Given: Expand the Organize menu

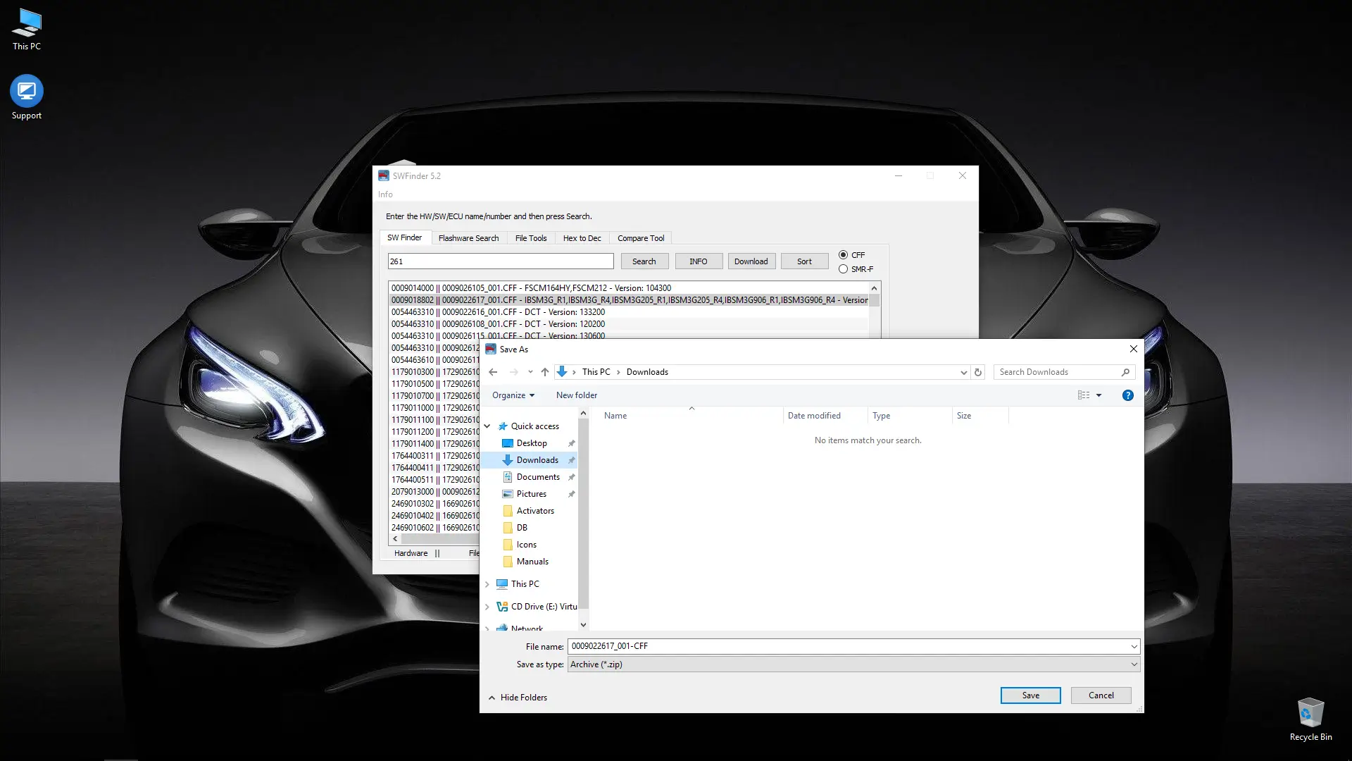Looking at the screenshot, I should [513, 395].
